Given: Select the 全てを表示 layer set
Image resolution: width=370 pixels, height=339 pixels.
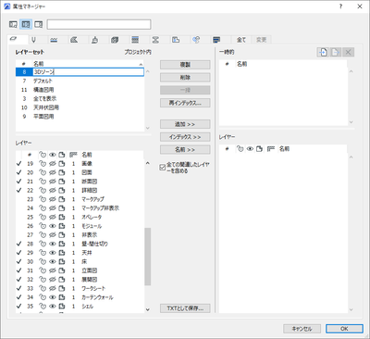Looking at the screenshot, I should pyautogui.click(x=80, y=99).
